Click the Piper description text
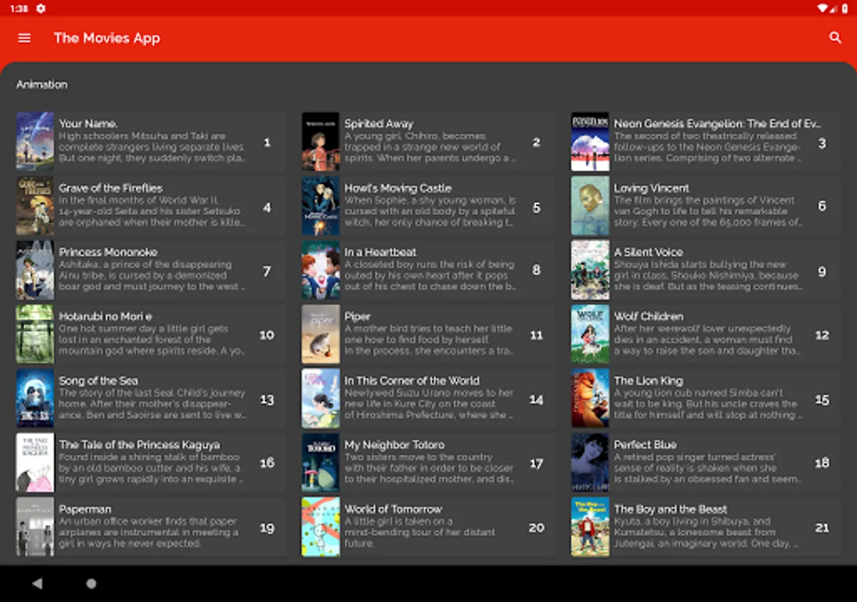Image resolution: width=857 pixels, height=602 pixels. click(429, 340)
